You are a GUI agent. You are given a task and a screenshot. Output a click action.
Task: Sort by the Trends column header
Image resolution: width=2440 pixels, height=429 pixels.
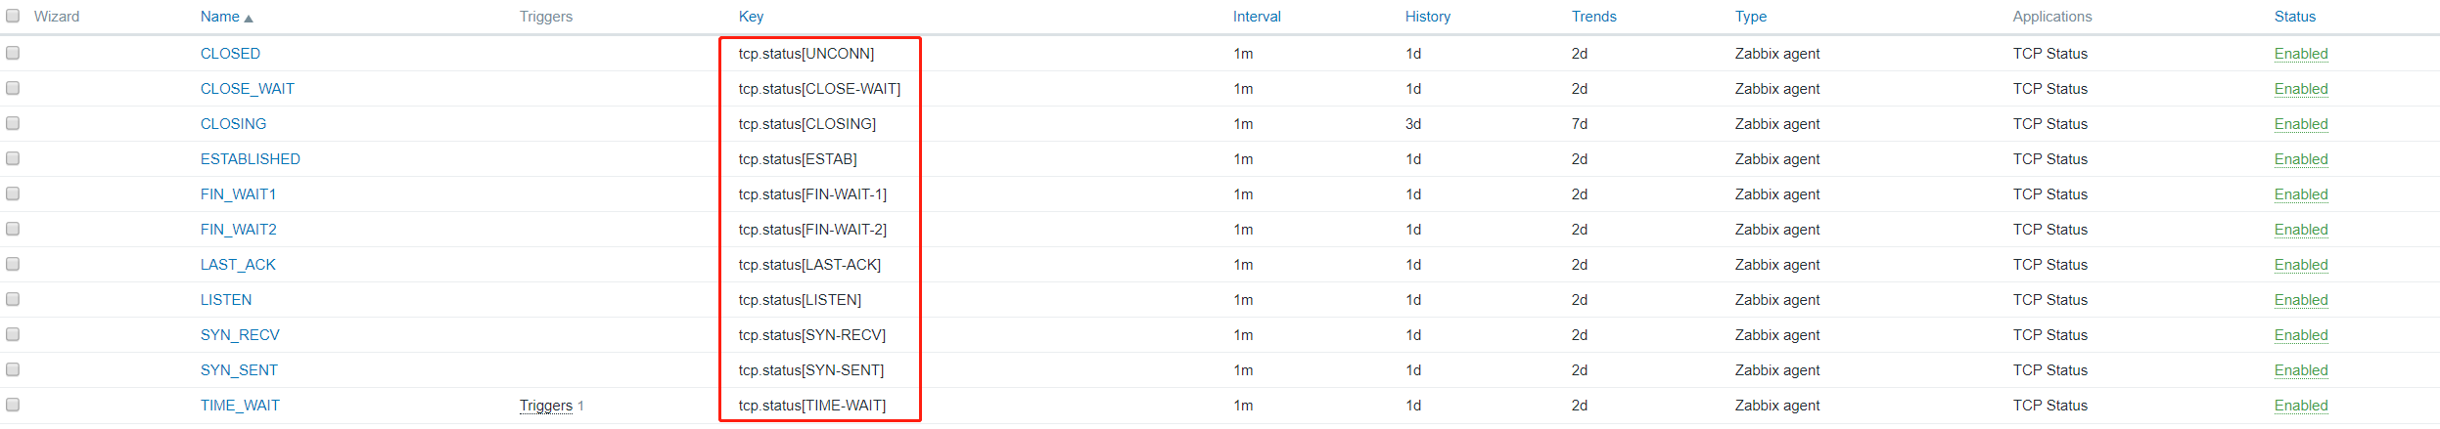(1594, 17)
